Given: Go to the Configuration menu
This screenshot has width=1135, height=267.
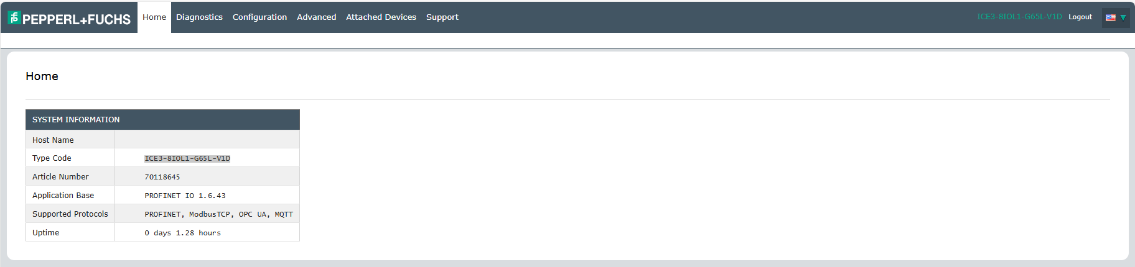Looking at the screenshot, I should click(259, 17).
